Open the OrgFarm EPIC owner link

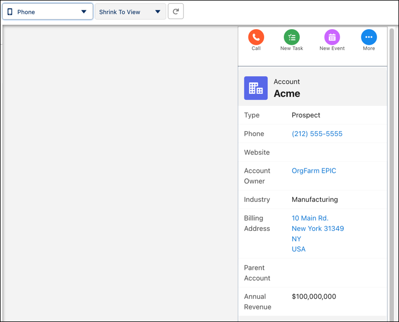[314, 171]
